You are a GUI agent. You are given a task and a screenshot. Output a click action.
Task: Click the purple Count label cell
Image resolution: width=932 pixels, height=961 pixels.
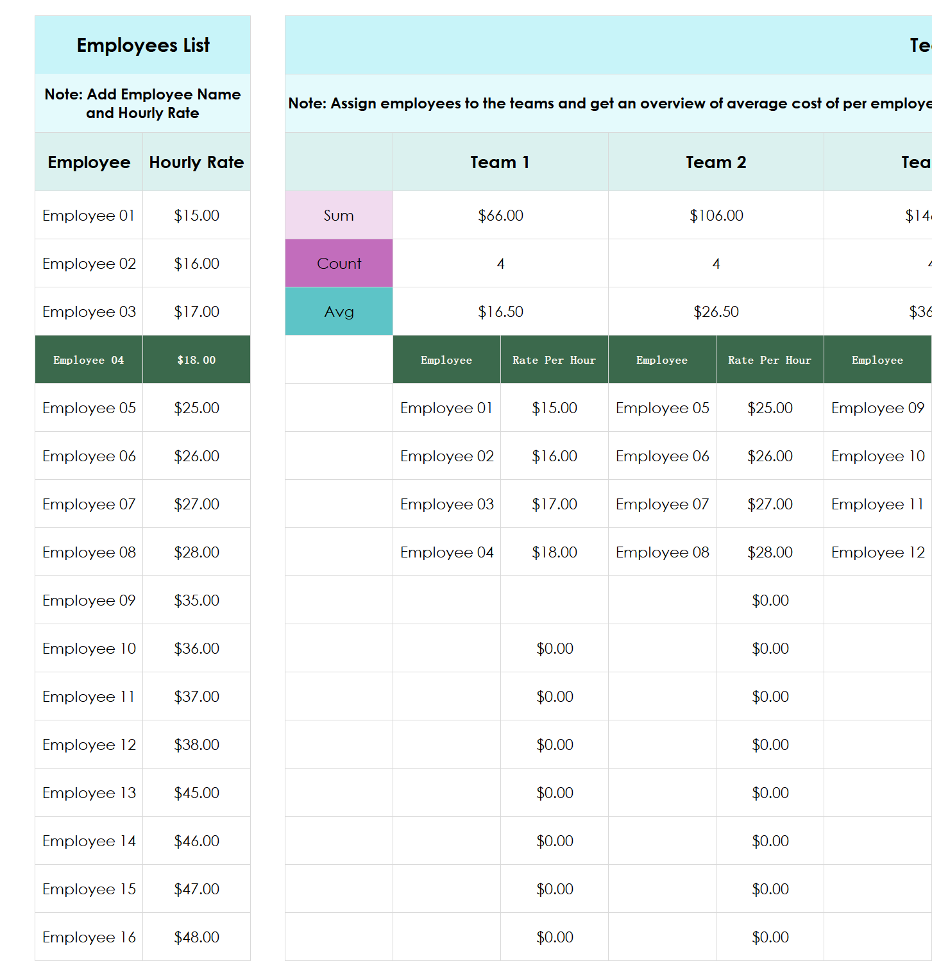pyautogui.click(x=339, y=263)
